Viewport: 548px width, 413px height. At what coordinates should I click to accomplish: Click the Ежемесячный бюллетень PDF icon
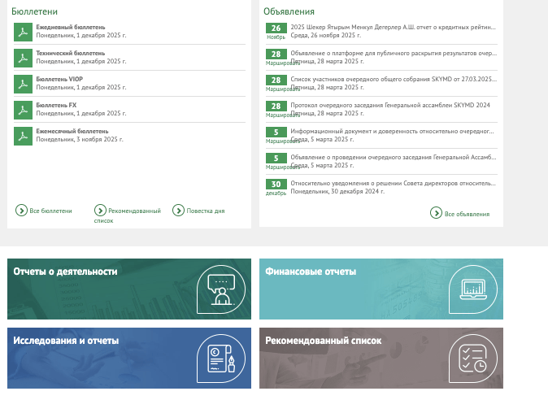click(x=23, y=136)
